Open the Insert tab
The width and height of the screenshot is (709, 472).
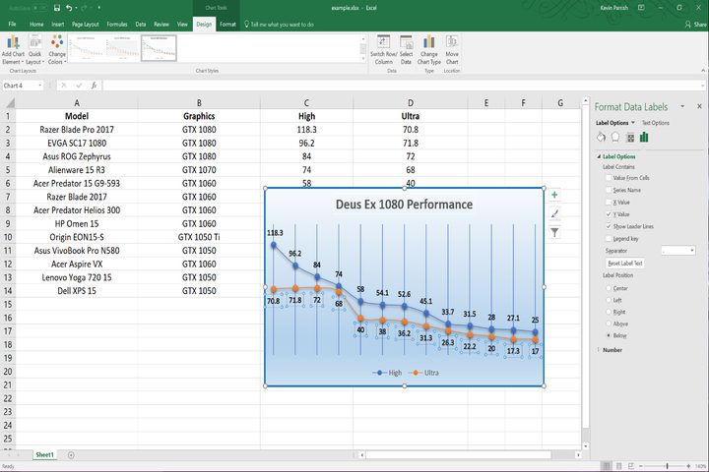click(57, 25)
